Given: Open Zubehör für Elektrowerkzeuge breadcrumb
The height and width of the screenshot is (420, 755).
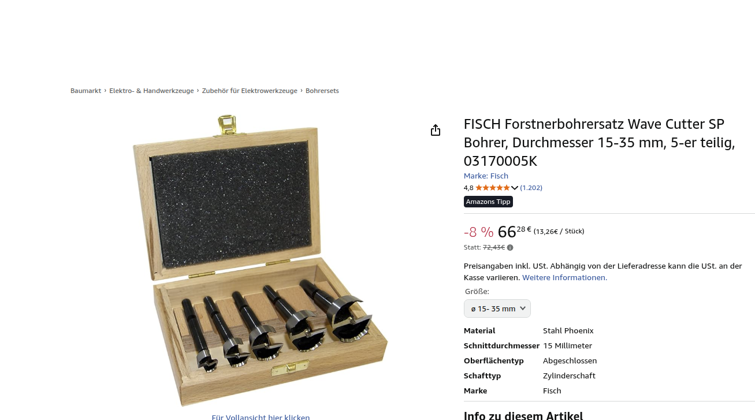Looking at the screenshot, I should tap(250, 91).
